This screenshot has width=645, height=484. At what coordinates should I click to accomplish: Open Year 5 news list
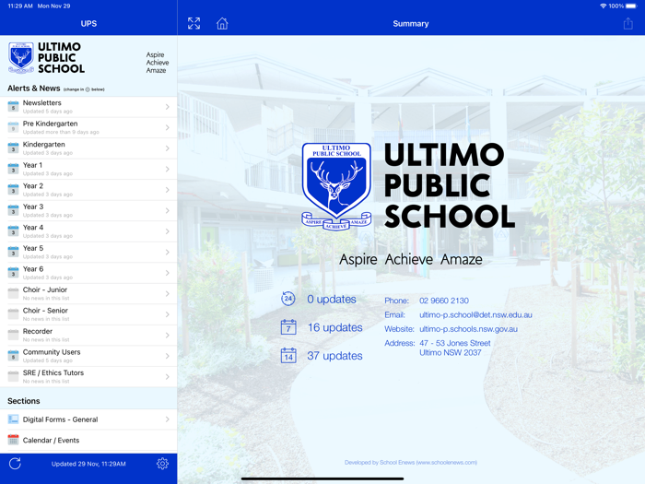pos(88,253)
